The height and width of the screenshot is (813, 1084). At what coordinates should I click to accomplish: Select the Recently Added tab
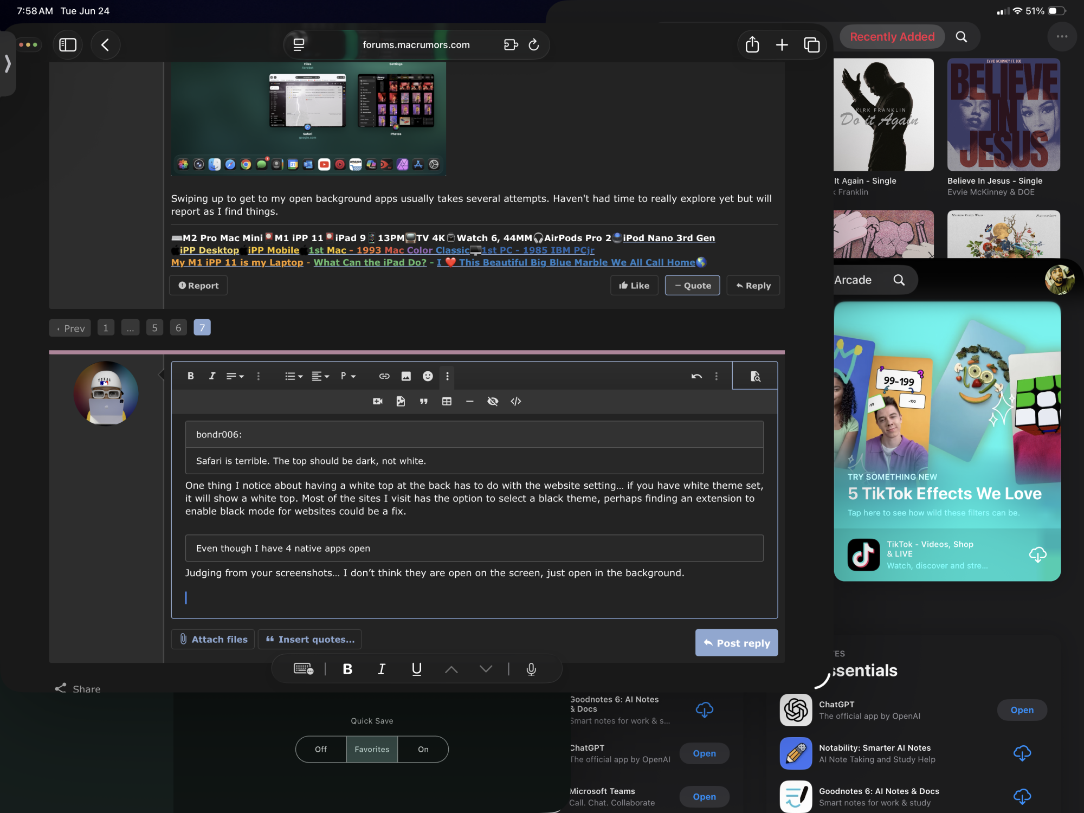pos(892,37)
